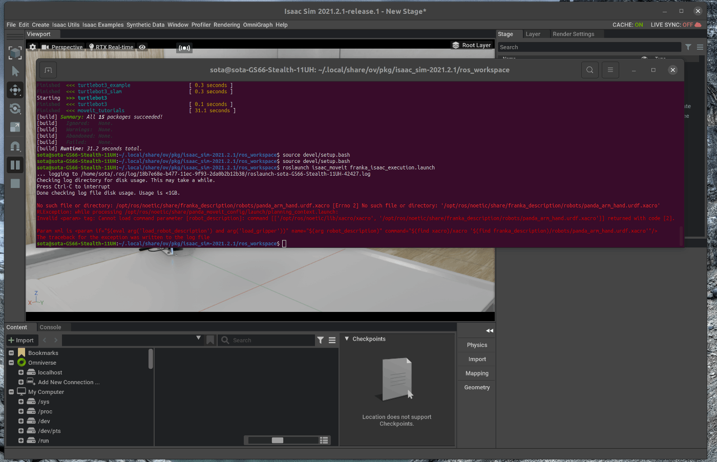
Task: Toggle LIVE SYNC: OFF cloud indicator
Action: (676, 25)
